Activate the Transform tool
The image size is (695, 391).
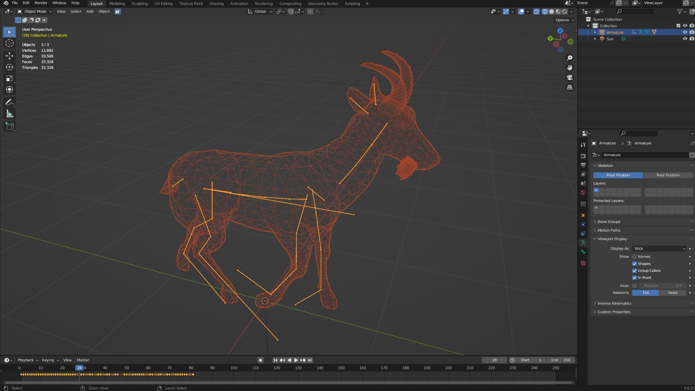tap(9, 89)
